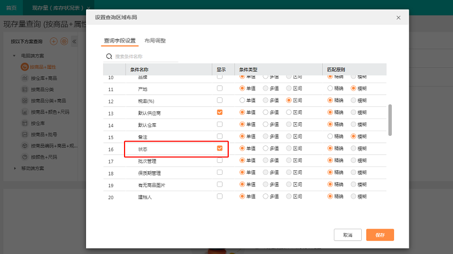Image resolution: width=453 pixels, height=254 pixels.
Task: Select the 按商品+颜色+尺码 query scheme
Action: [50, 112]
